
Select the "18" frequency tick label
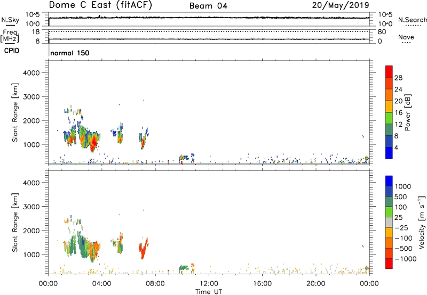36,32
